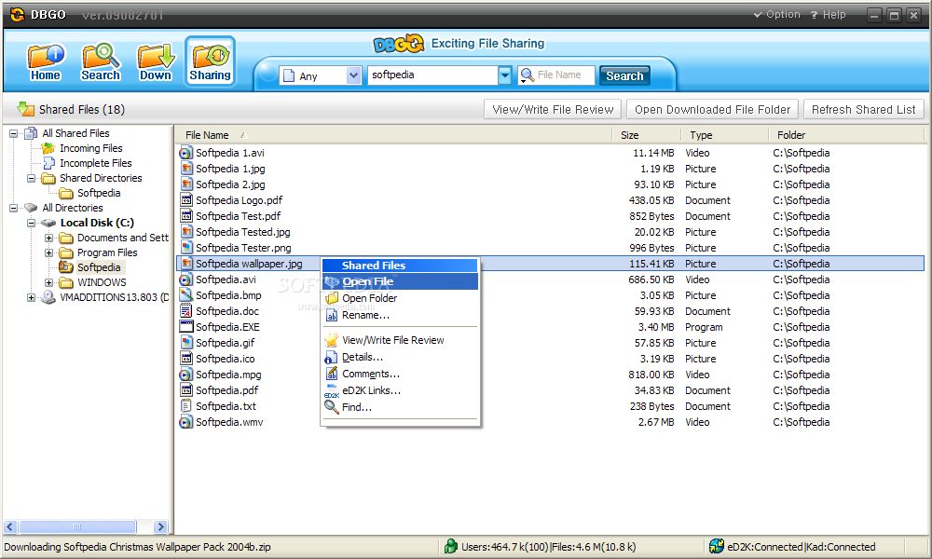
Task: Expand the WINDOWS folder node
Action: click(48, 283)
